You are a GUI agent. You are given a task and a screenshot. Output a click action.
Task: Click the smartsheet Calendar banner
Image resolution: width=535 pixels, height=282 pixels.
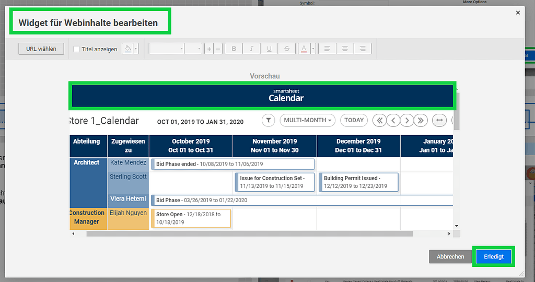(x=262, y=96)
